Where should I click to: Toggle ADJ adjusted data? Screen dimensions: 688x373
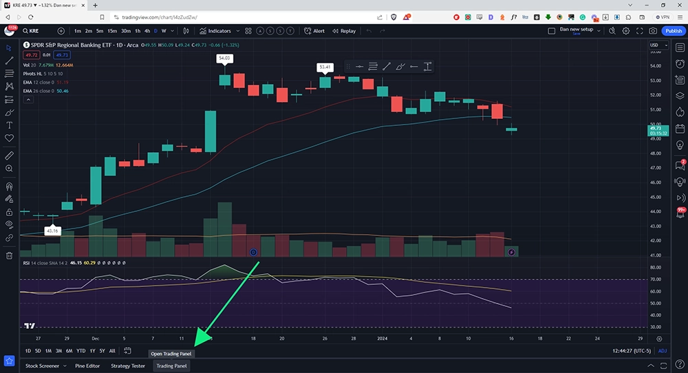(x=662, y=350)
